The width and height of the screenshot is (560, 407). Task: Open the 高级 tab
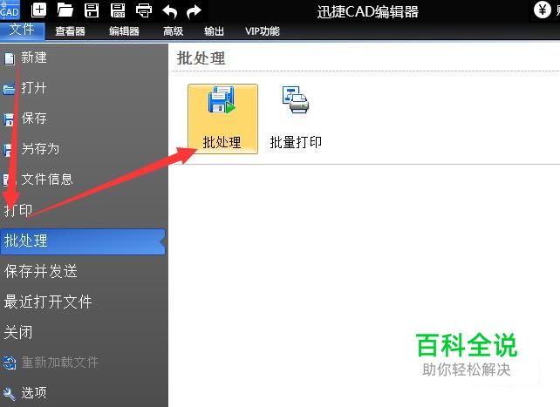(x=174, y=31)
